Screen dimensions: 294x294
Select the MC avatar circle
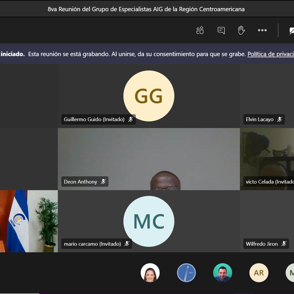(149, 221)
